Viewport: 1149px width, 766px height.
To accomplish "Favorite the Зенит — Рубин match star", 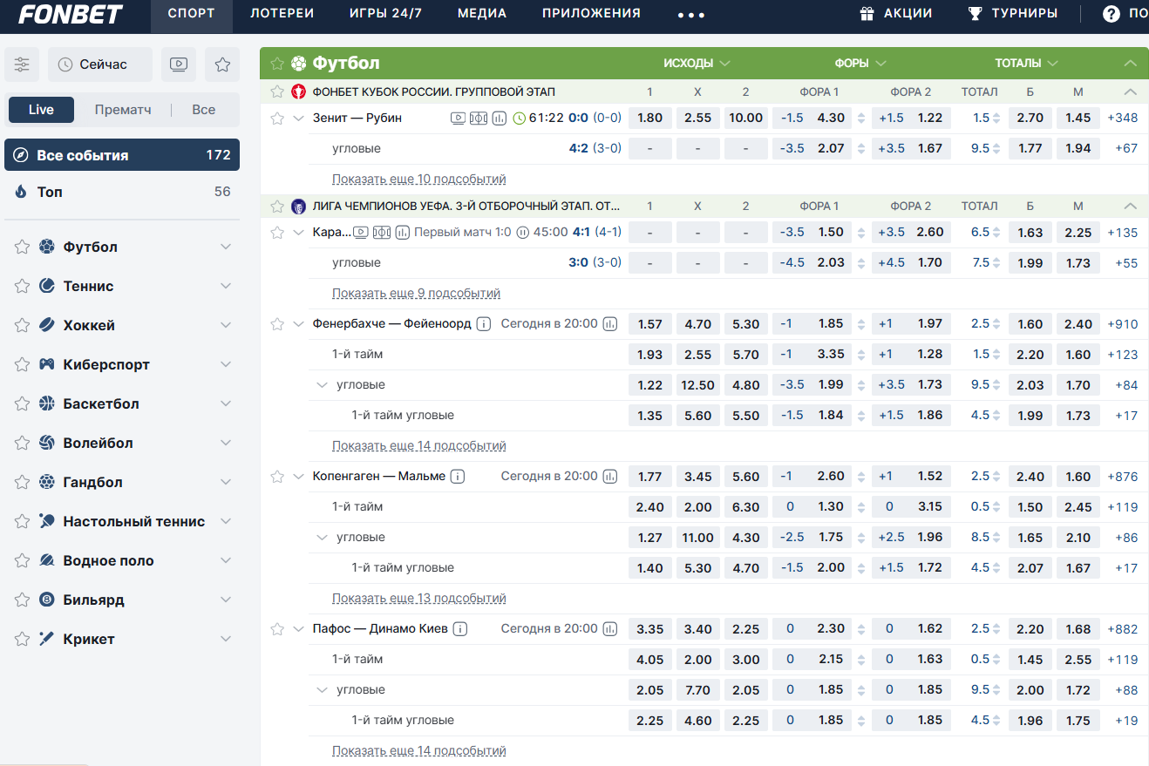I will pyautogui.click(x=277, y=119).
